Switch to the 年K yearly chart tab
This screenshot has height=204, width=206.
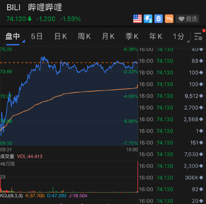(156, 36)
